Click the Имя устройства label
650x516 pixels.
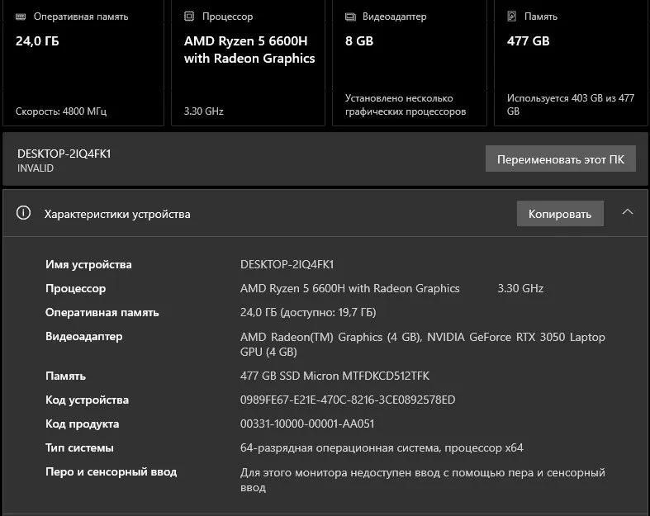tap(88, 264)
